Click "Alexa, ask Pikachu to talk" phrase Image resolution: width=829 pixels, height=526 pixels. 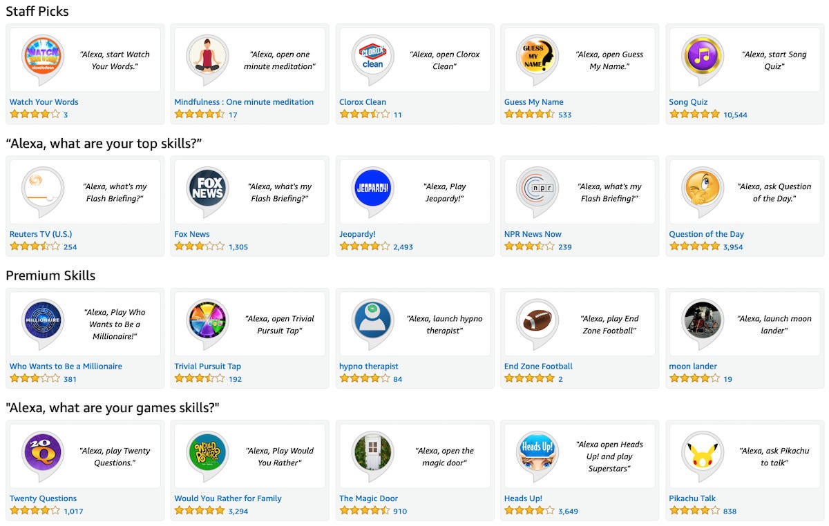(x=774, y=457)
